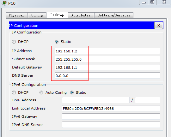Open the Attributes tab

81,15
